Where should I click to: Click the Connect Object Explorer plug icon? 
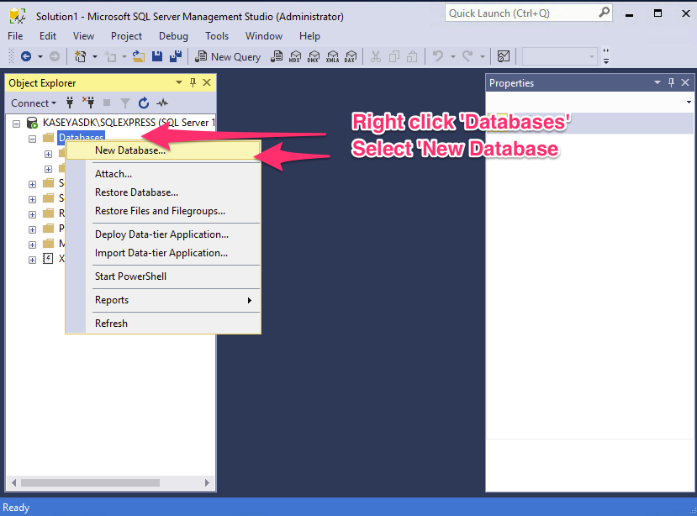point(70,103)
